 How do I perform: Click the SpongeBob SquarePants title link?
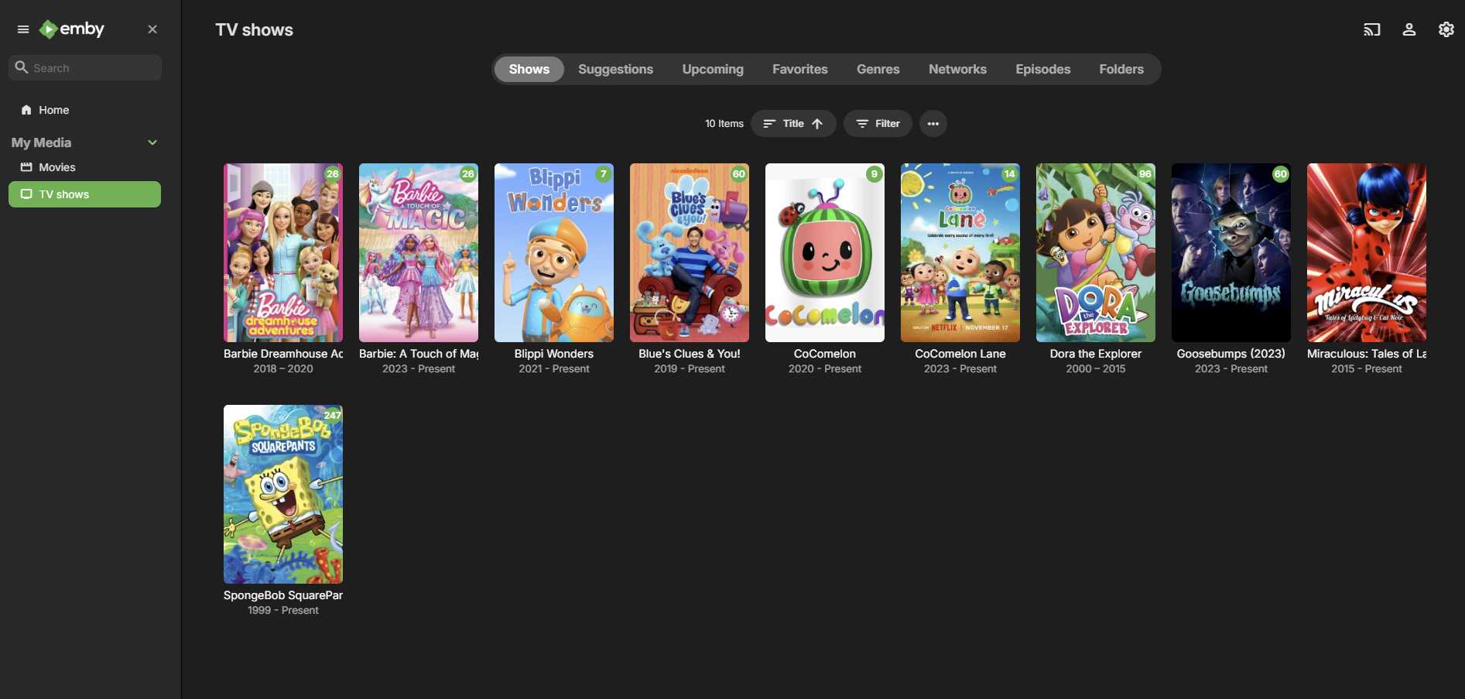click(x=283, y=595)
